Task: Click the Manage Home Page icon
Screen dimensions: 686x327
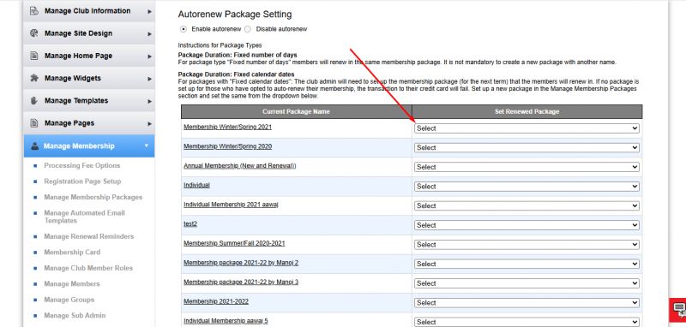Action: coord(34,56)
